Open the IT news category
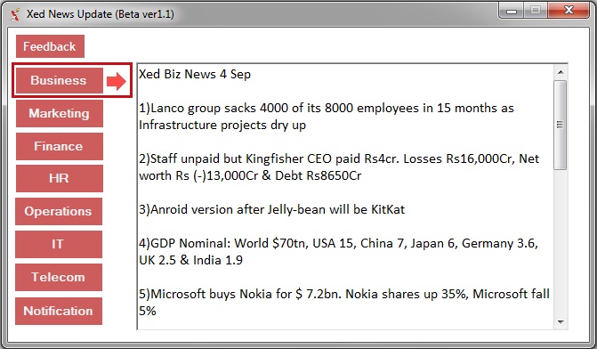The height and width of the screenshot is (349, 597). 59,244
